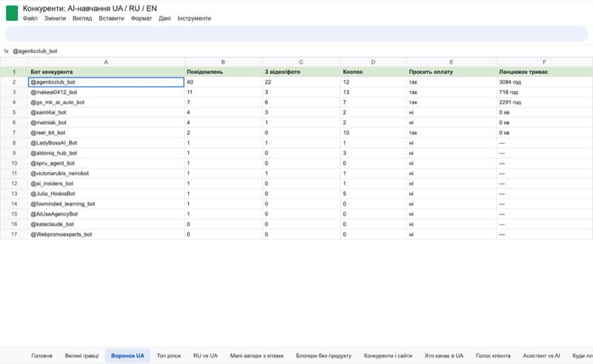The width and height of the screenshot is (593, 364).
Task: Click the Кнопок header cell
Action: tap(374, 72)
